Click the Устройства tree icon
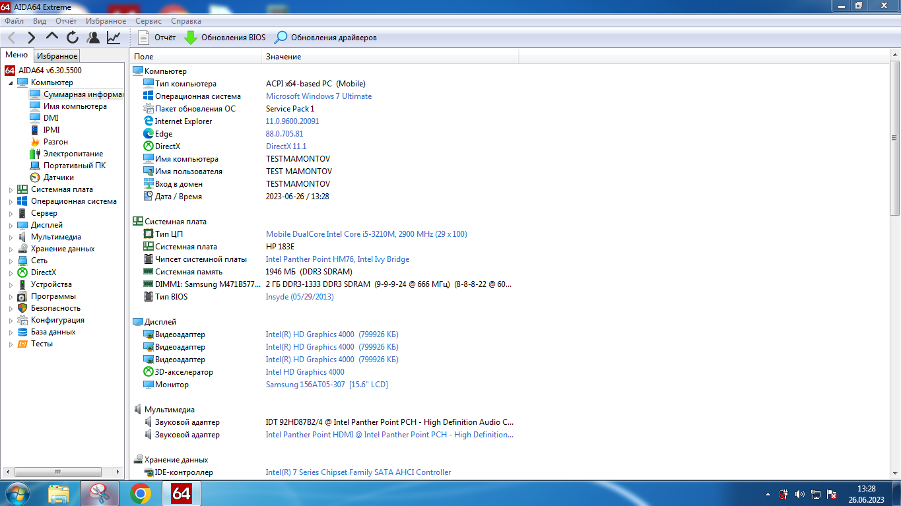The image size is (901, 506). [22, 284]
